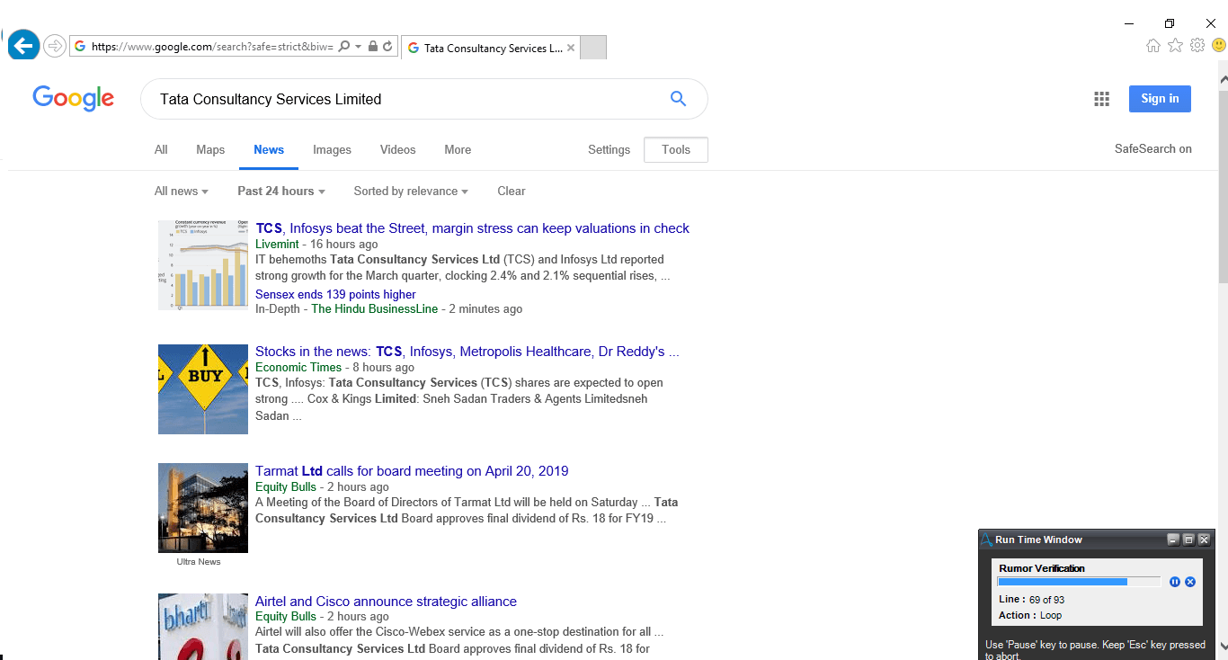Expand the All news dropdown

coord(182,191)
